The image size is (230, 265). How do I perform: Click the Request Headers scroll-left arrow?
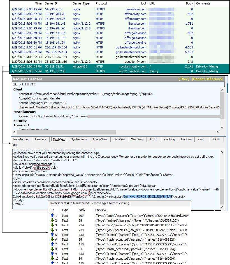[14, 132]
